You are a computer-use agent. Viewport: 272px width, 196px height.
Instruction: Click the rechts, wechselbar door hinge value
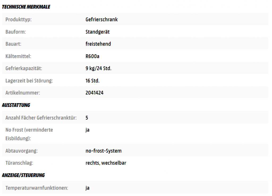tap(106, 163)
